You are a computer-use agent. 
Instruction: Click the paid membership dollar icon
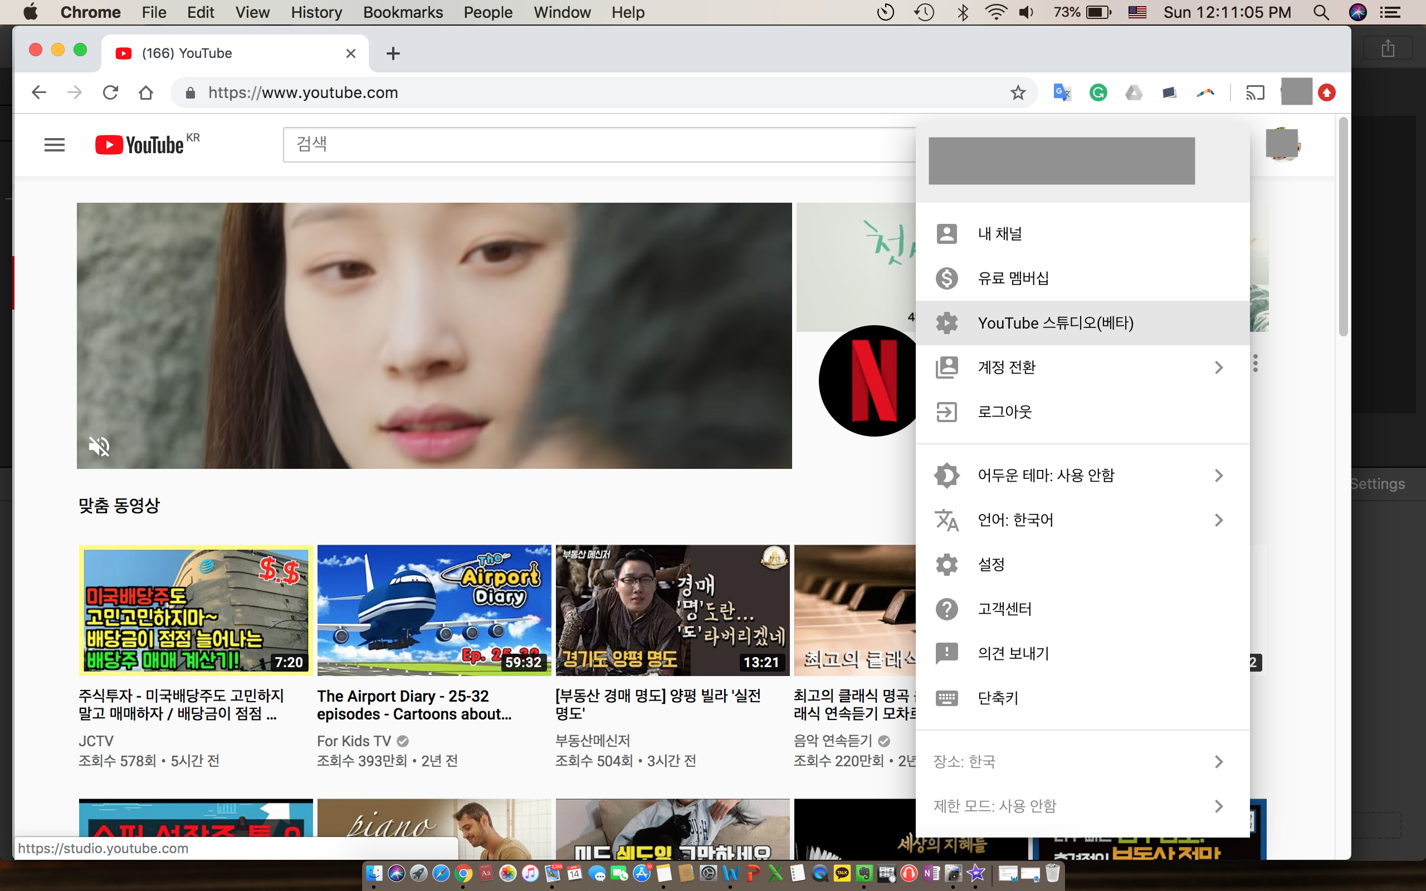(946, 278)
